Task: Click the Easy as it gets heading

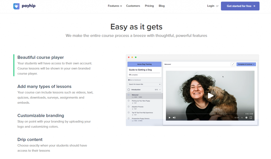Action: coord(136,27)
